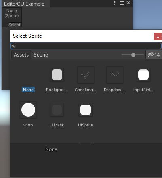Click the None item label
The height and width of the screenshot is (178, 162).
pos(28,90)
